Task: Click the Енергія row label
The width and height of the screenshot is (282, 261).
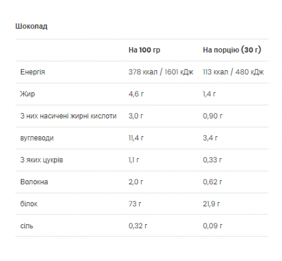Action: [x=32, y=72]
